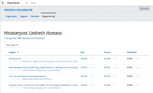The image size is (153, 93).
Task: Open the Beoordelingscommissie planning organ link
Action: pyautogui.click(x=44, y=67)
